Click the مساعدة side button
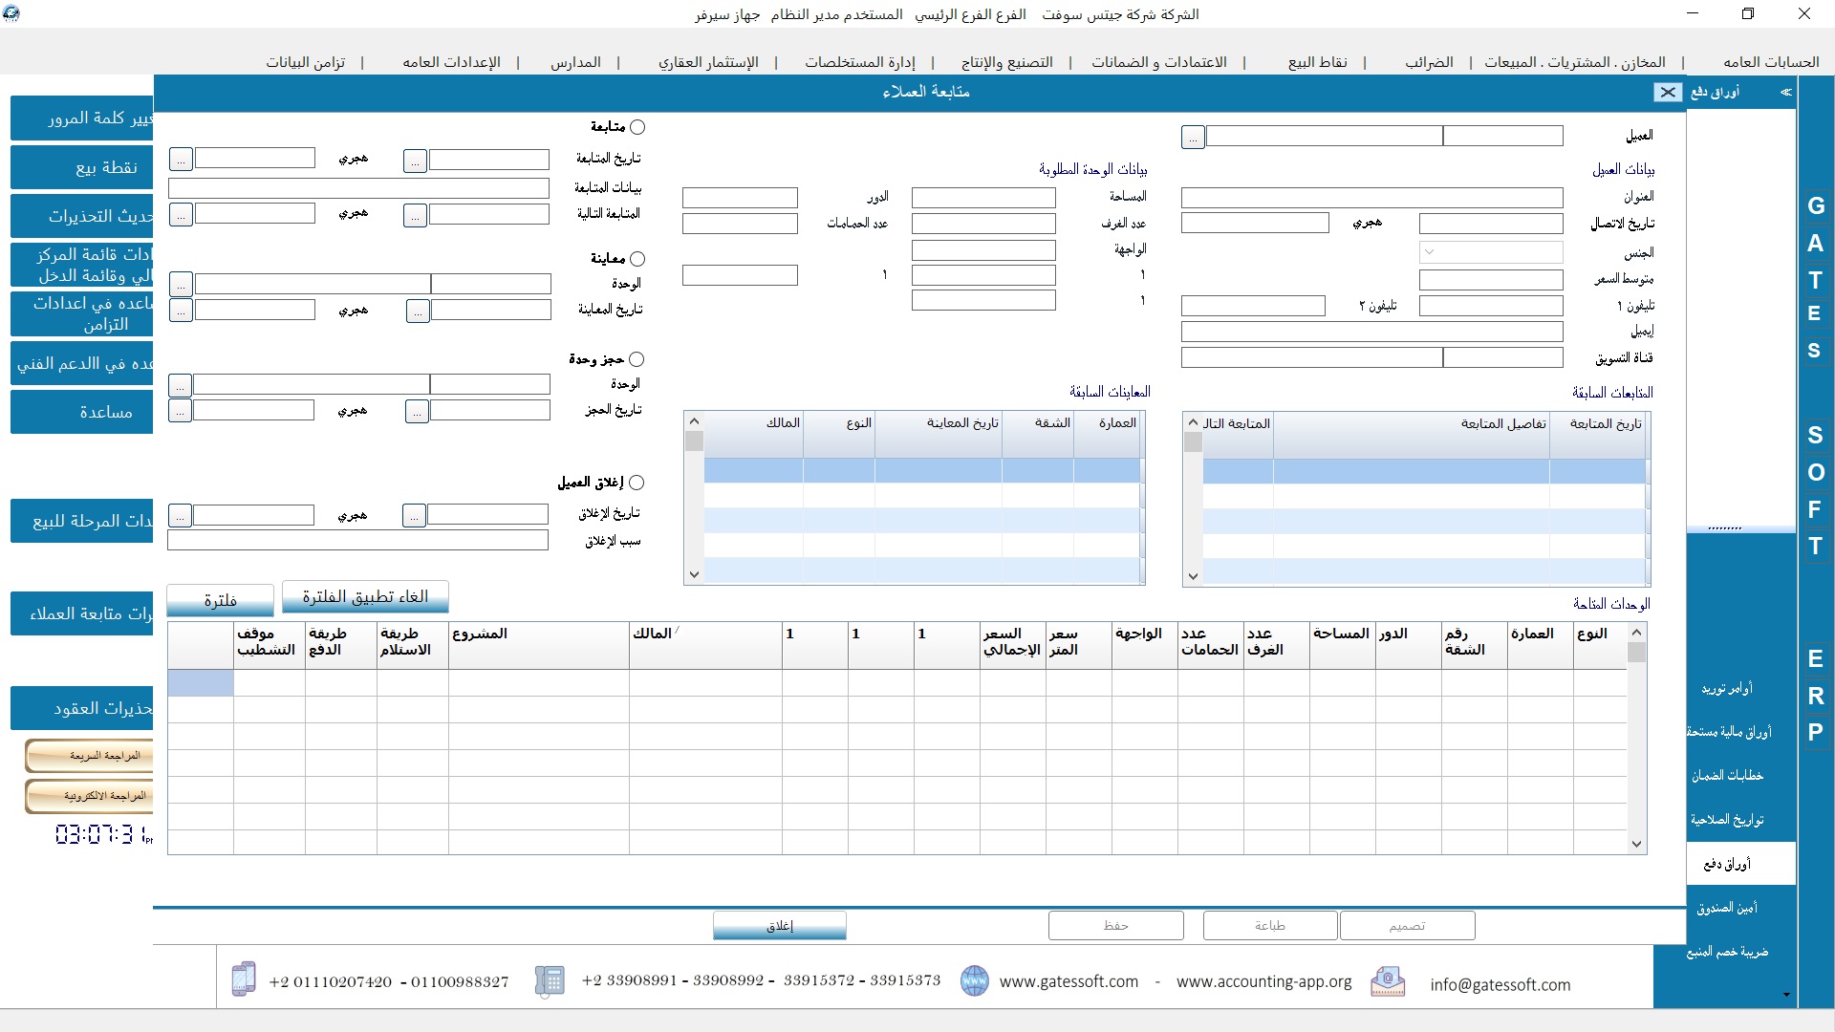1835x1032 pixels. coord(82,412)
